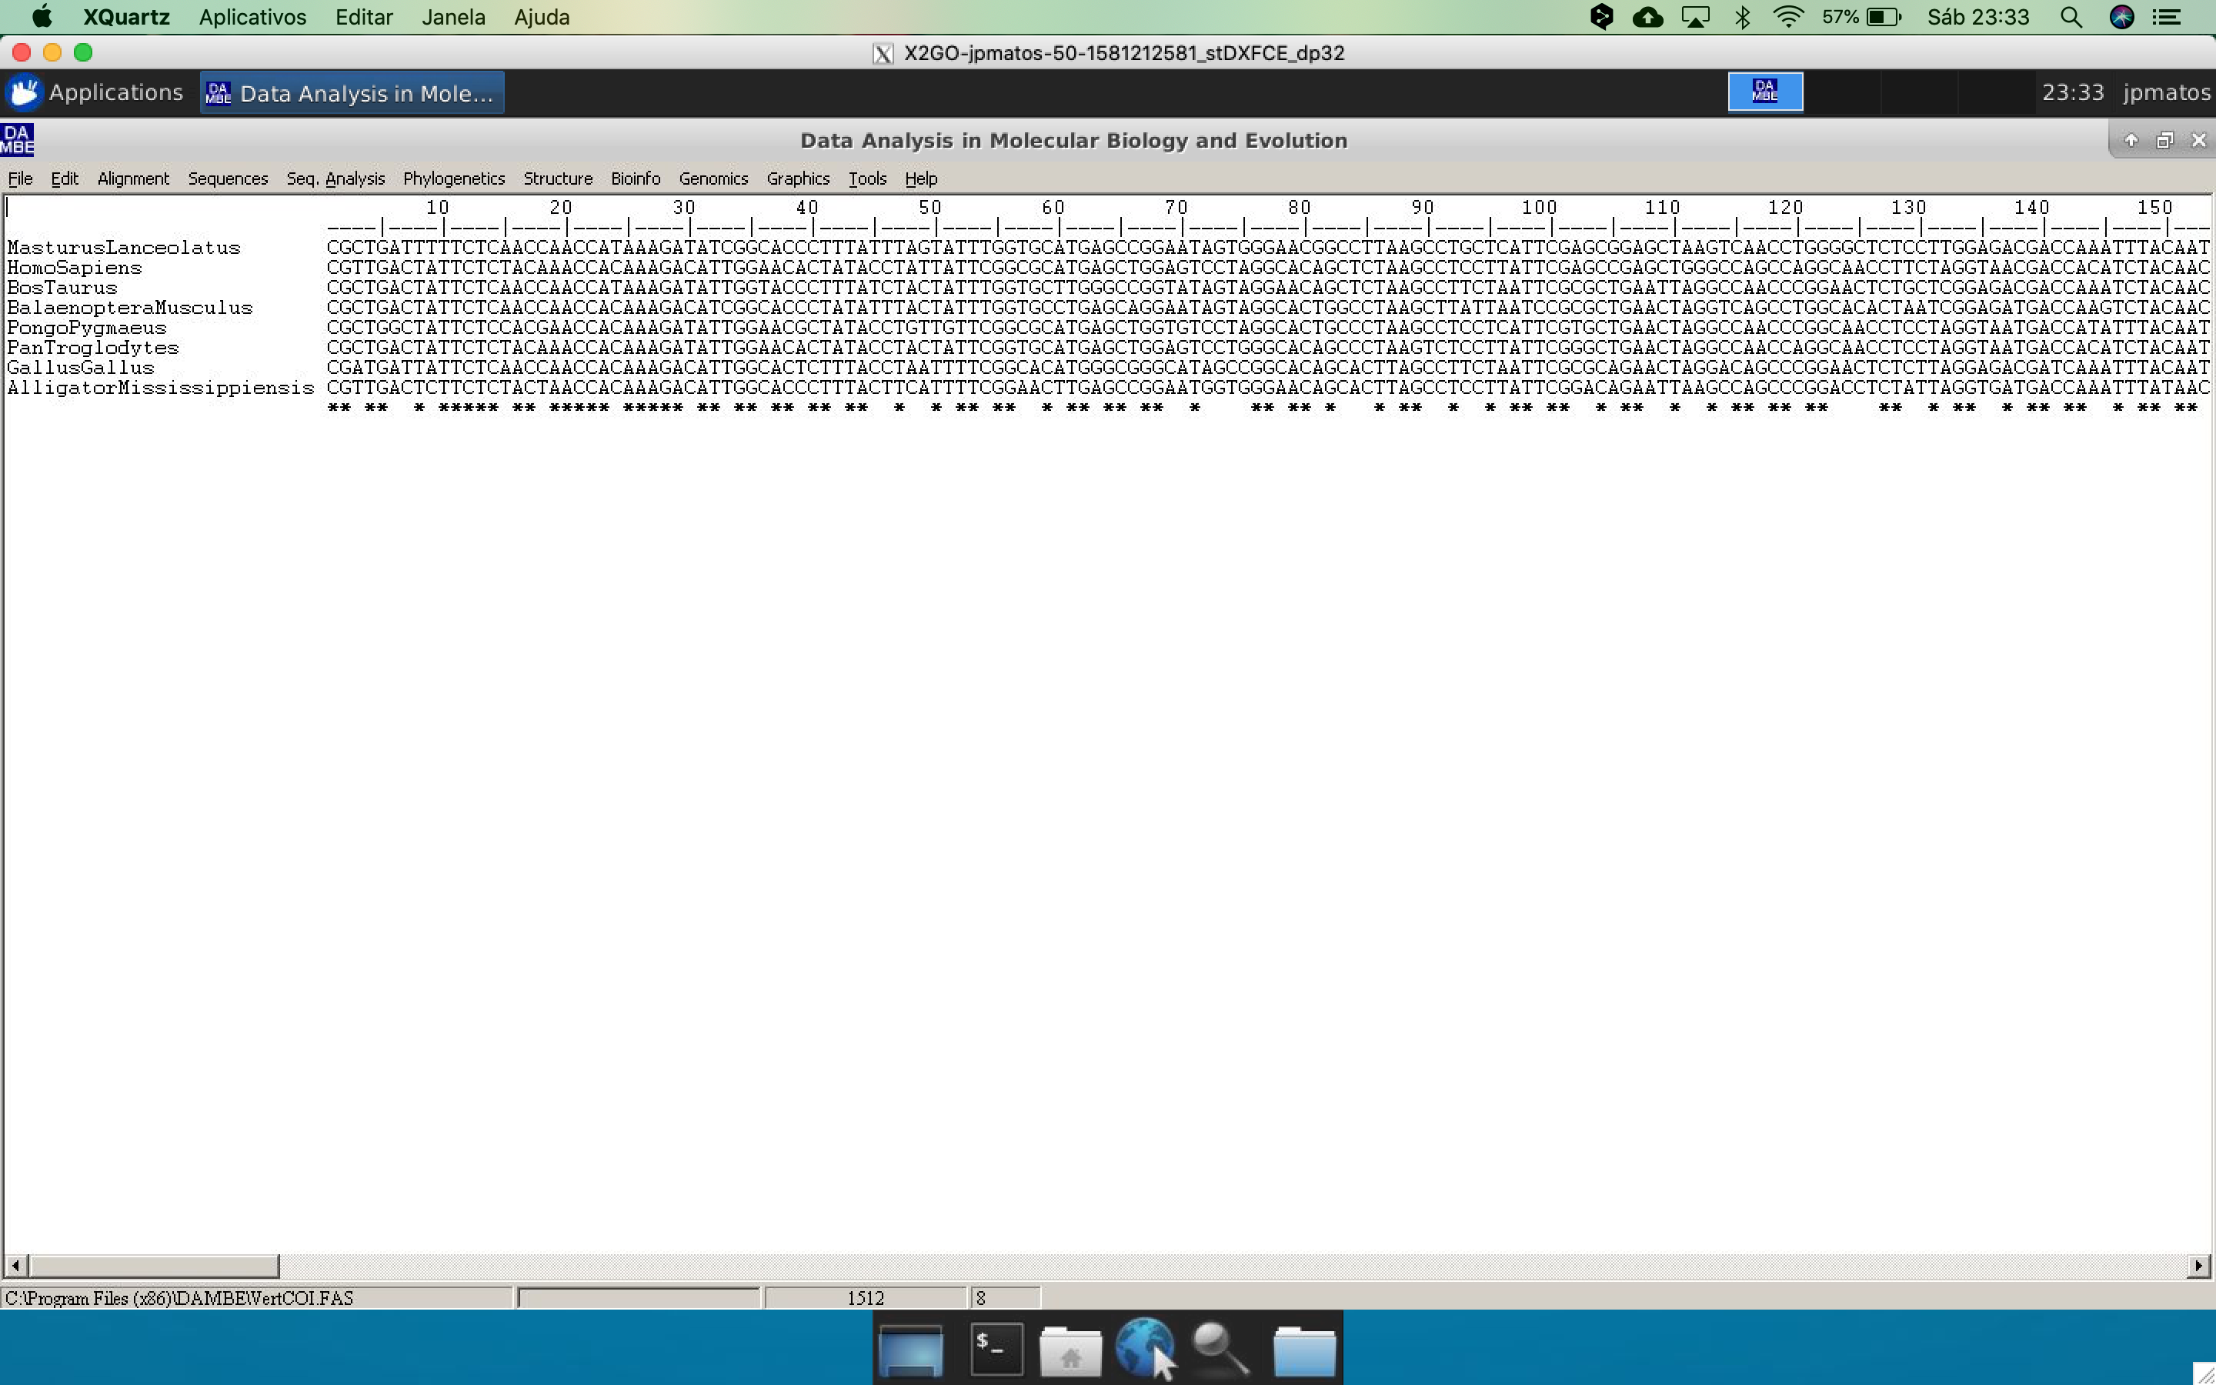Click Data Analysis in Mole... taskbar button

pos(352,92)
